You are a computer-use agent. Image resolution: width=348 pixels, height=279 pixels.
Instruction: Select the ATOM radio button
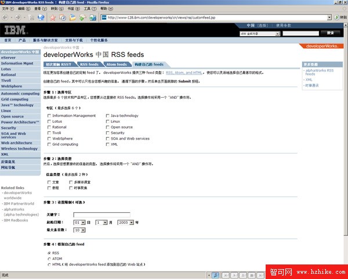tap(49, 259)
